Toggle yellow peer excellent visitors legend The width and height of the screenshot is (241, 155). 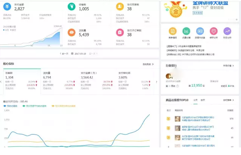coord(65,106)
